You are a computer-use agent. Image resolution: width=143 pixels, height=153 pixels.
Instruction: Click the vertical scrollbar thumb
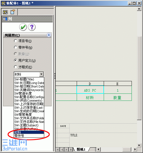(139, 78)
